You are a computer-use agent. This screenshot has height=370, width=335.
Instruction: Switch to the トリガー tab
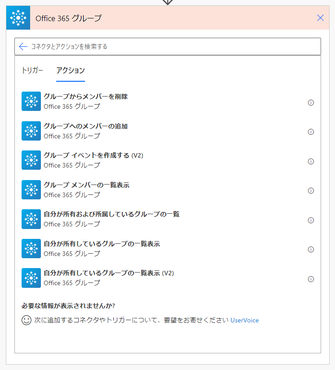[32, 70]
